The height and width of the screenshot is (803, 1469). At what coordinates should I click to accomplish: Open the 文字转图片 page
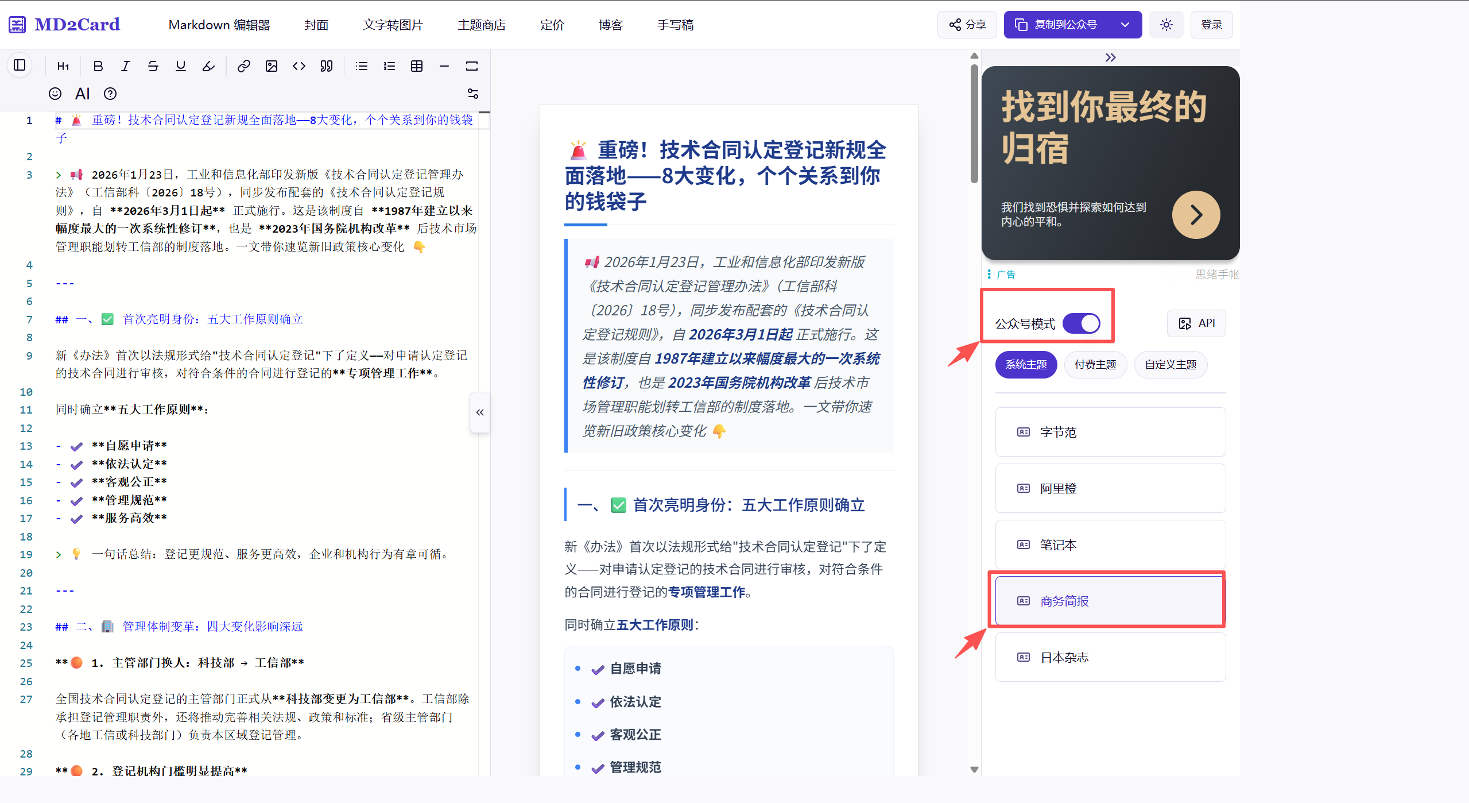coord(393,25)
